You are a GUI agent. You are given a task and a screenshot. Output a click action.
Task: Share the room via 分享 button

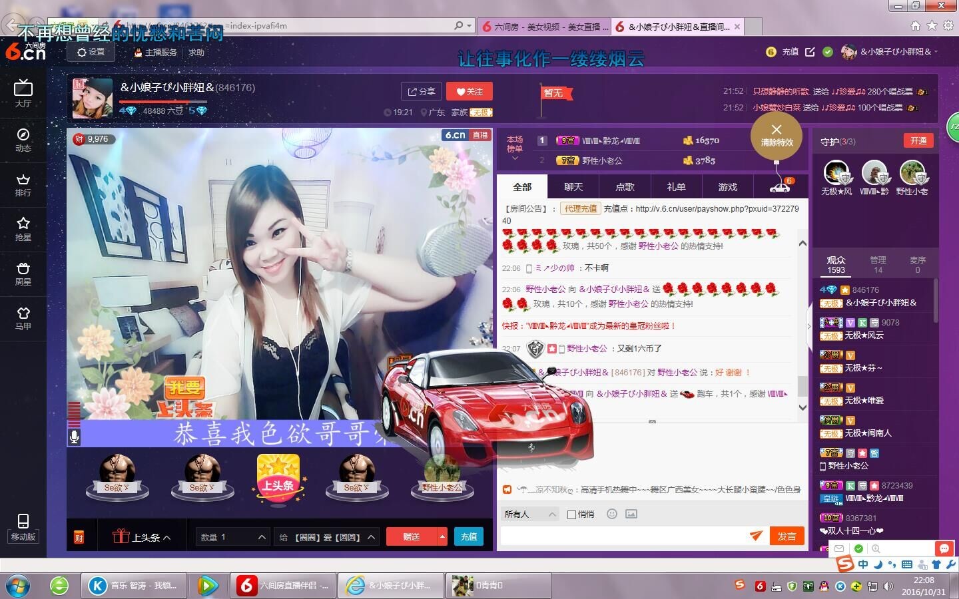(x=421, y=92)
